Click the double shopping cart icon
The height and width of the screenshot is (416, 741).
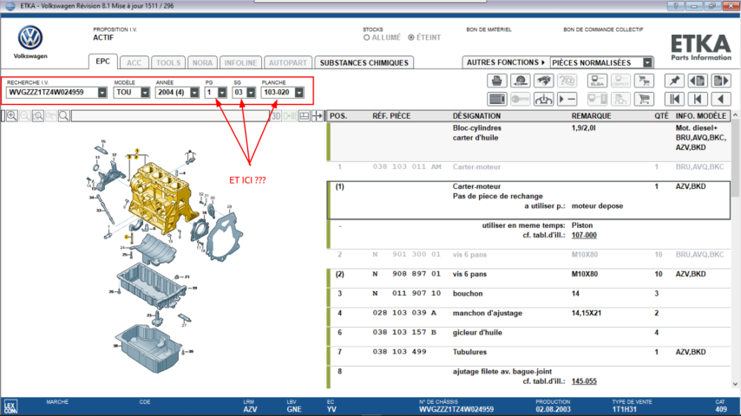point(644,81)
